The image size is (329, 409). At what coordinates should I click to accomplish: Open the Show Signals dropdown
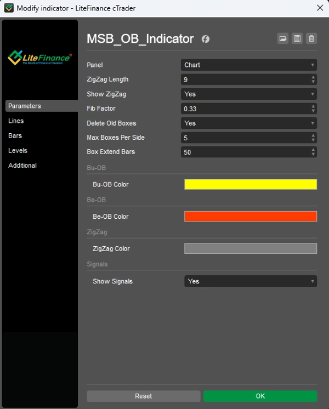pos(251,281)
